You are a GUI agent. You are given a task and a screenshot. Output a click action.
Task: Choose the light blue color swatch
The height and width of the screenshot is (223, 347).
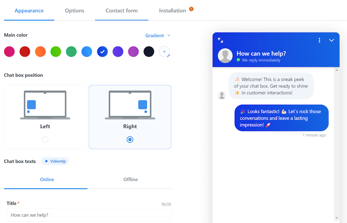coord(87,51)
